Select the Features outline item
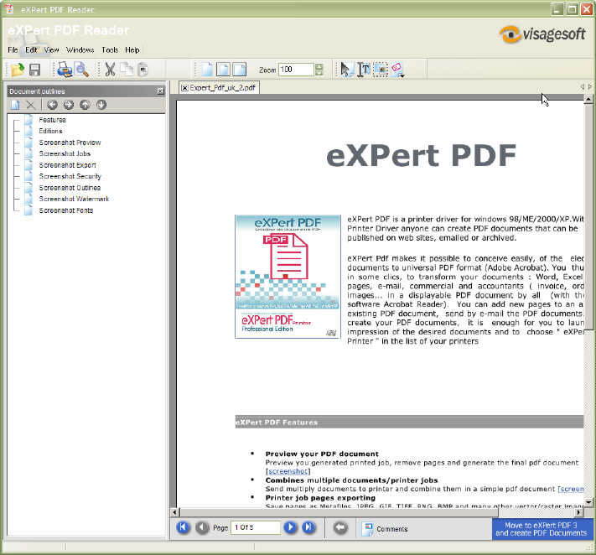This screenshot has height=555, width=596. (x=53, y=120)
